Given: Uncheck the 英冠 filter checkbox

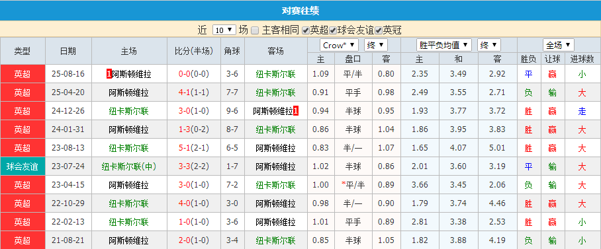Looking at the screenshot, I should pos(379,30).
